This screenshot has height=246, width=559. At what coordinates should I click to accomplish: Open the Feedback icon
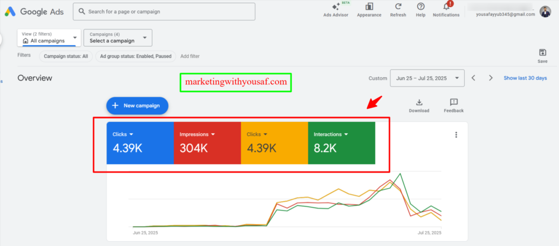click(453, 102)
